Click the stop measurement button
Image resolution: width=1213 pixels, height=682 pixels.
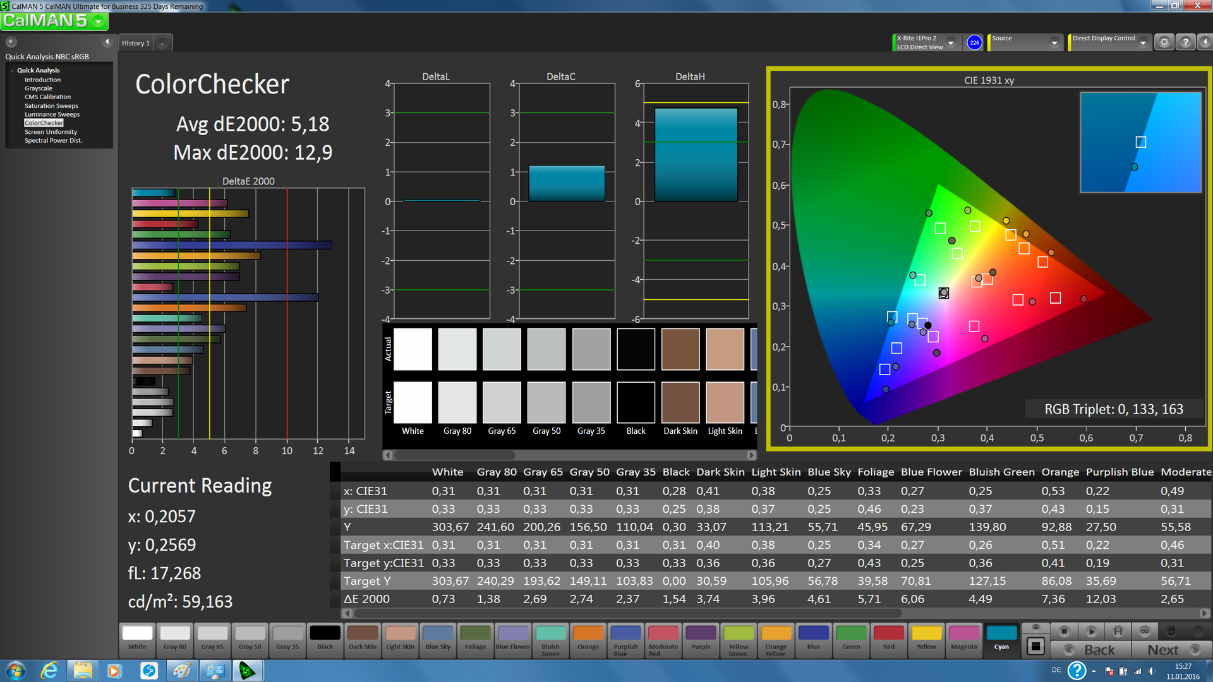coord(1064,631)
